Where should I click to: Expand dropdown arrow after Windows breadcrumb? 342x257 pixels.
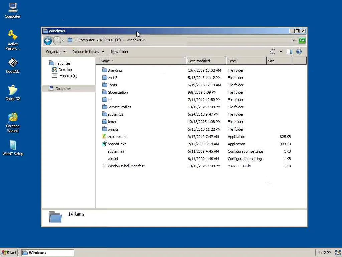point(144,40)
